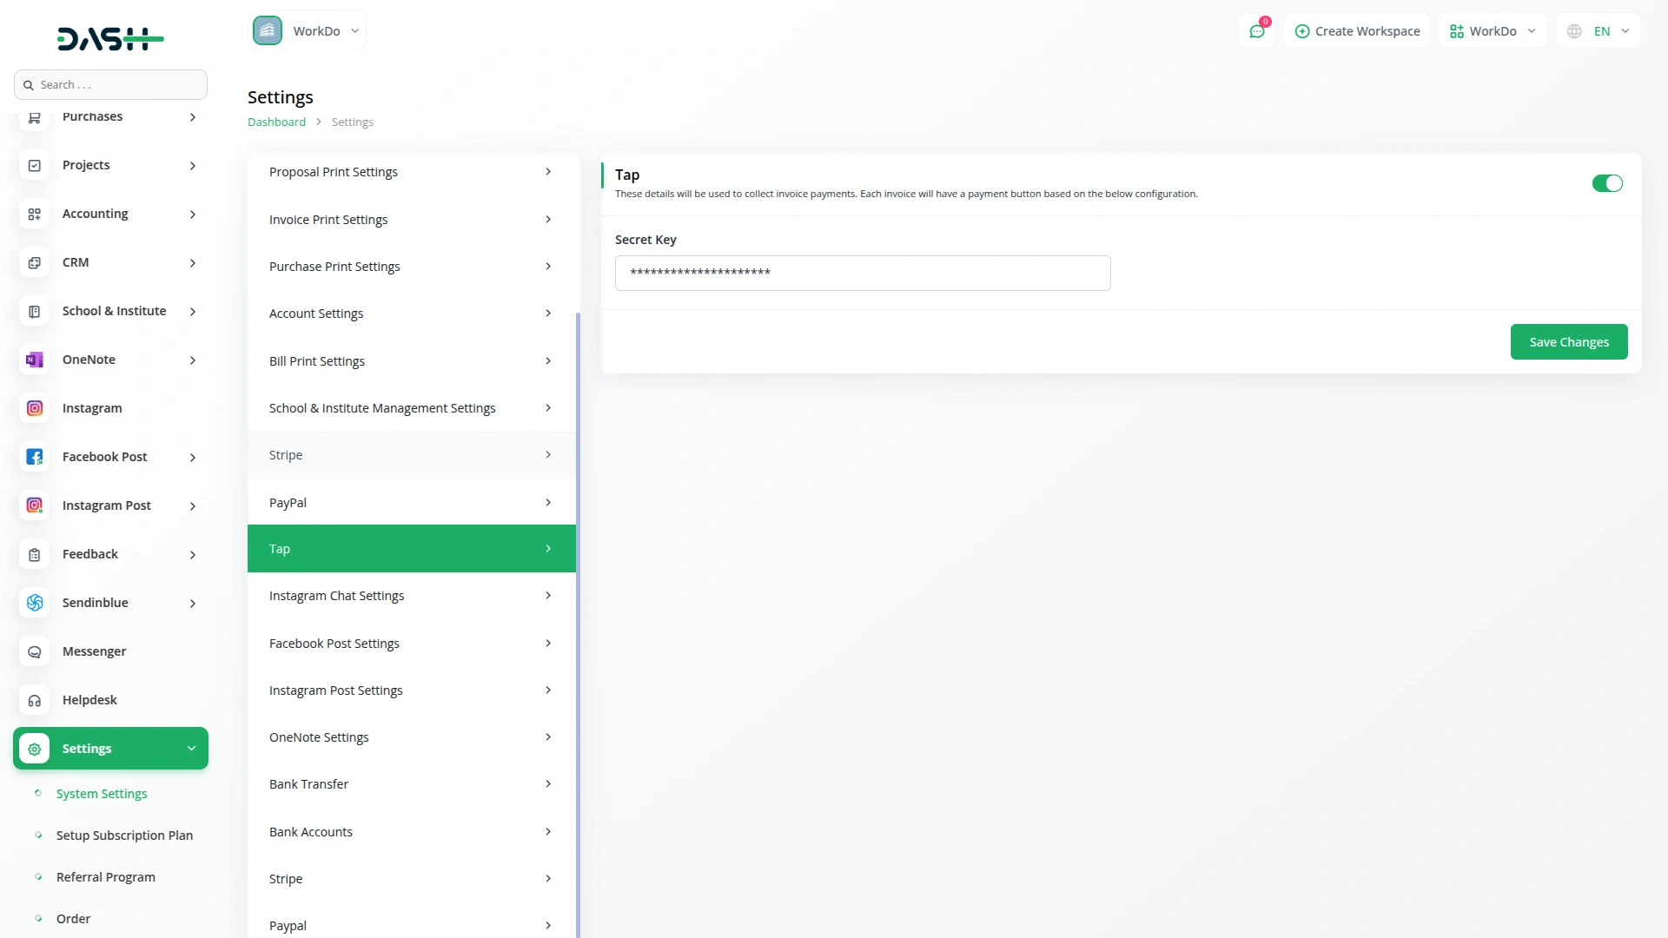Click the Messenger sidebar icon
This screenshot has height=938, width=1668.
[x=35, y=651]
